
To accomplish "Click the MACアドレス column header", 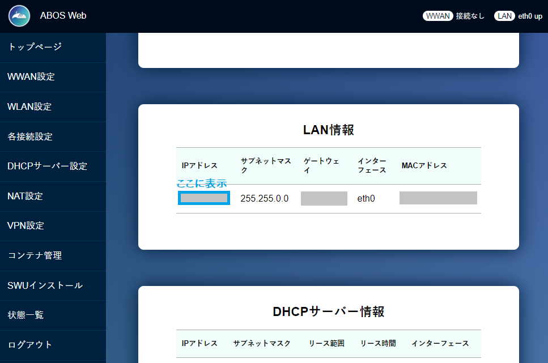I will point(424,165).
